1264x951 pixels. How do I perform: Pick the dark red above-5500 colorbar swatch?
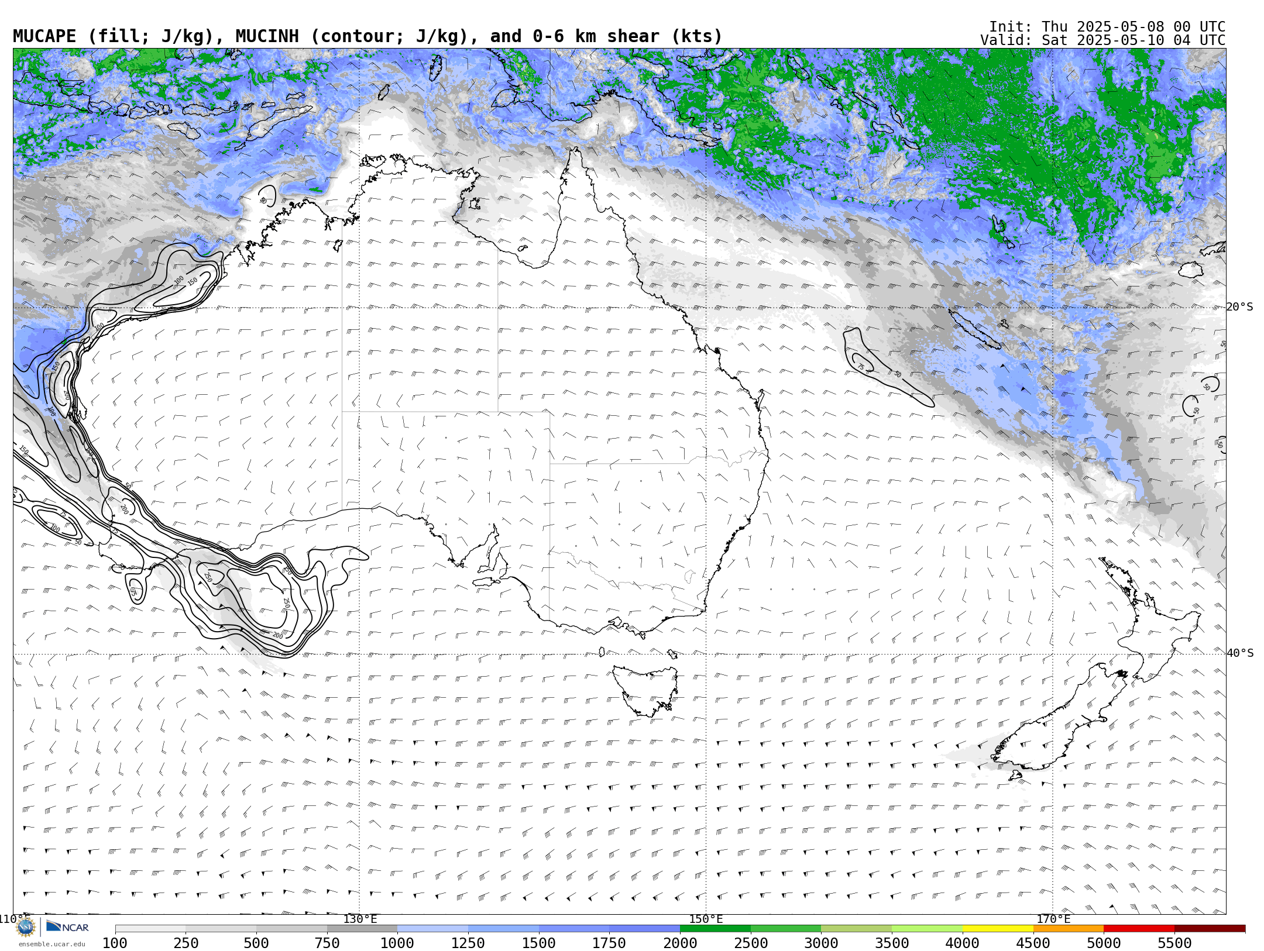[1210, 929]
